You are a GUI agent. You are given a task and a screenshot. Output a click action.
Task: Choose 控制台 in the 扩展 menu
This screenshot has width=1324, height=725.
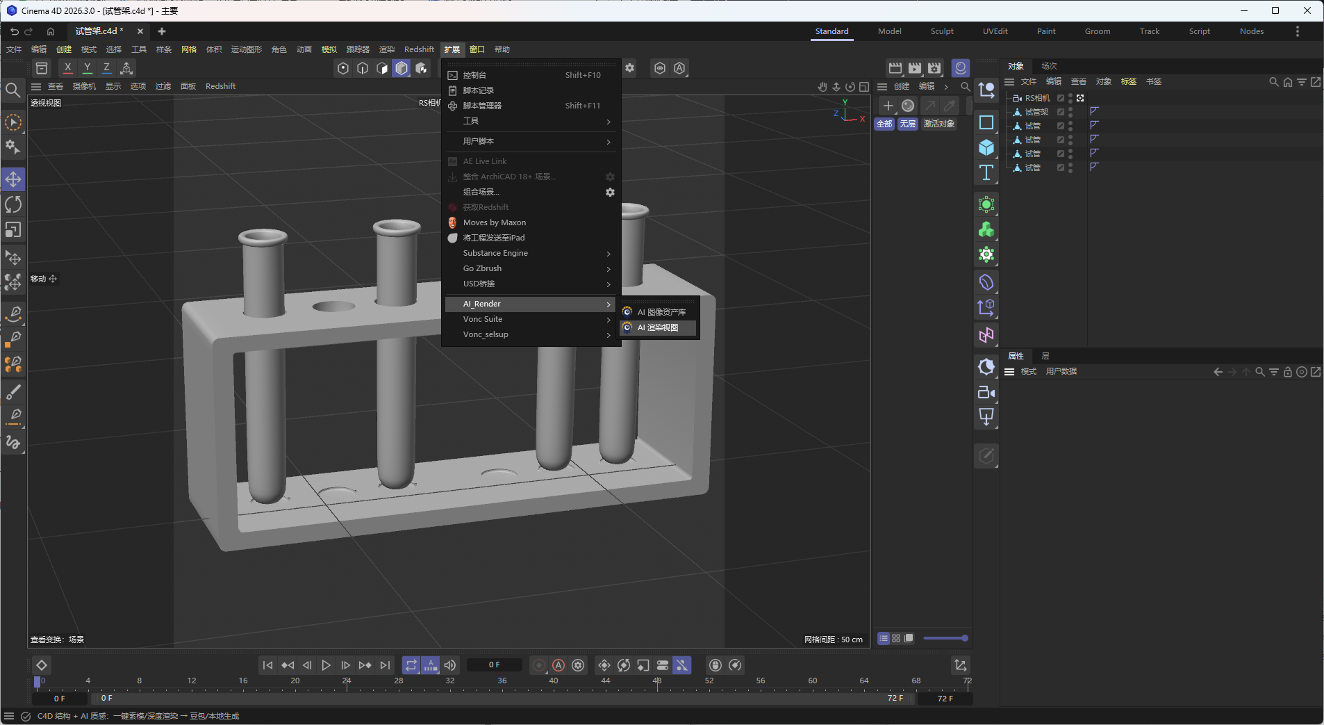pyautogui.click(x=532, y=75)
